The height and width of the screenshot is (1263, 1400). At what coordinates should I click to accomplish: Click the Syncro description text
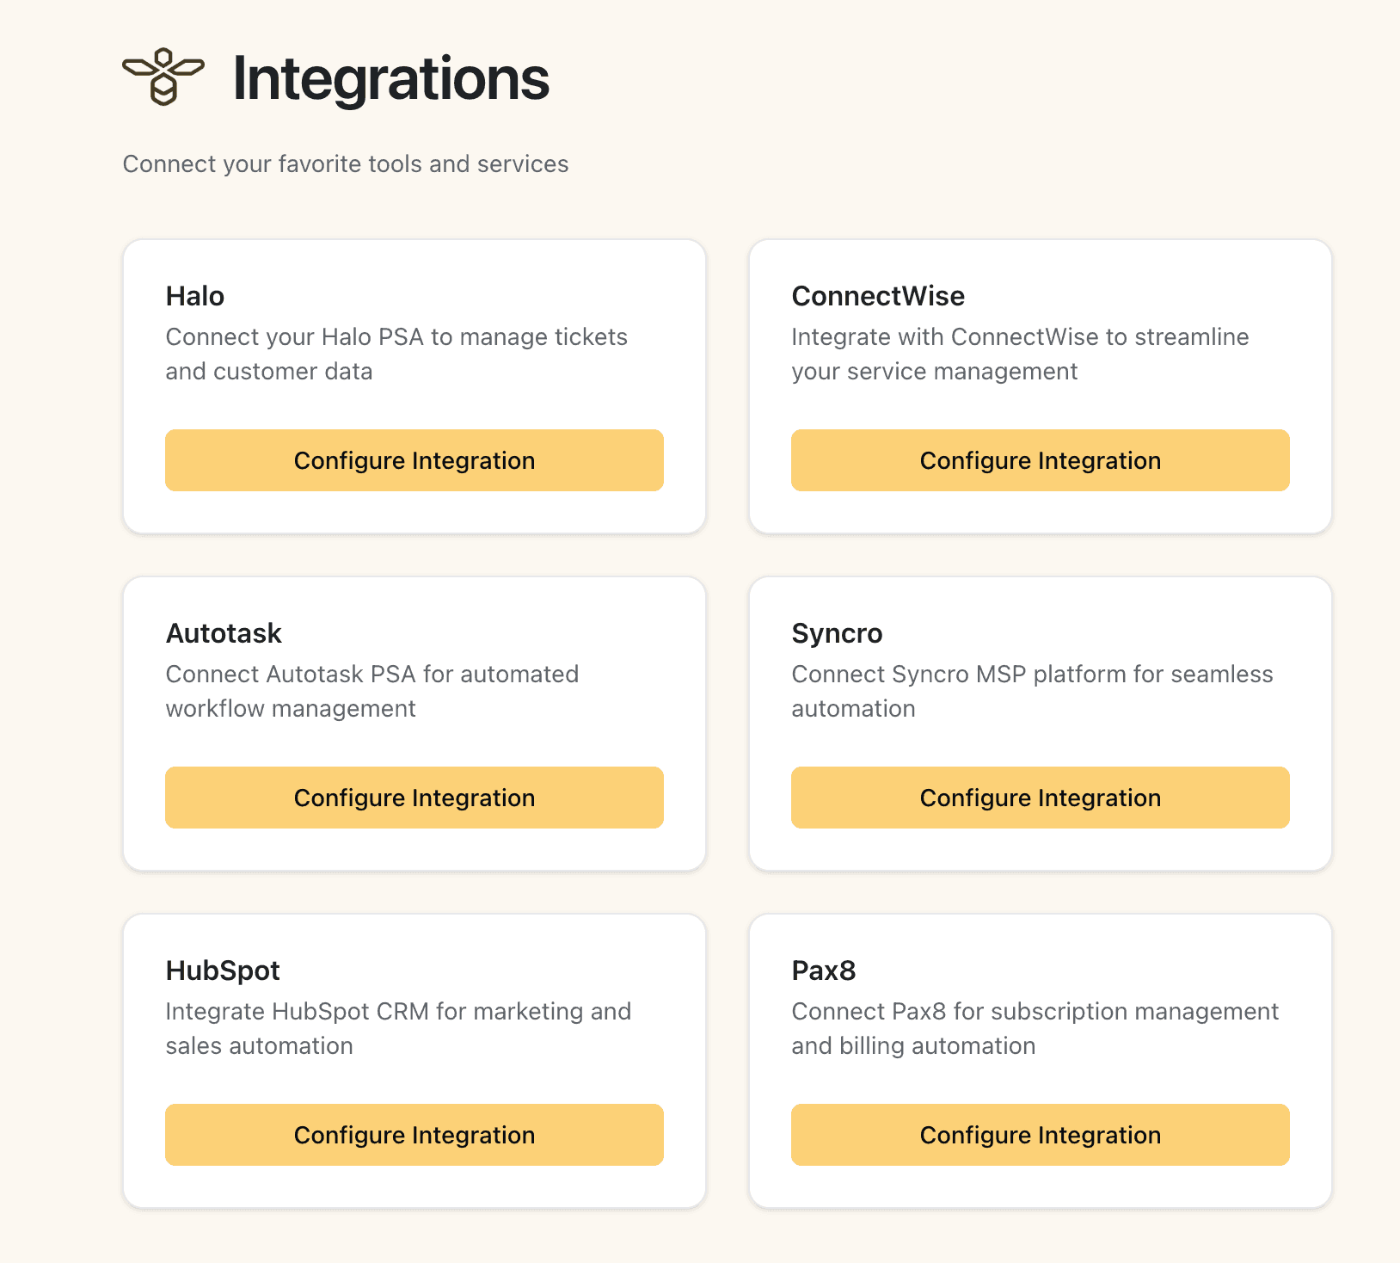(x=1031, y=691)
